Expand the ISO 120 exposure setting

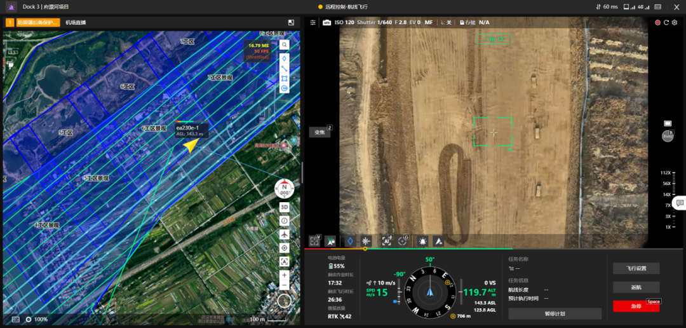pyautogui.click(x=344, y=22)
